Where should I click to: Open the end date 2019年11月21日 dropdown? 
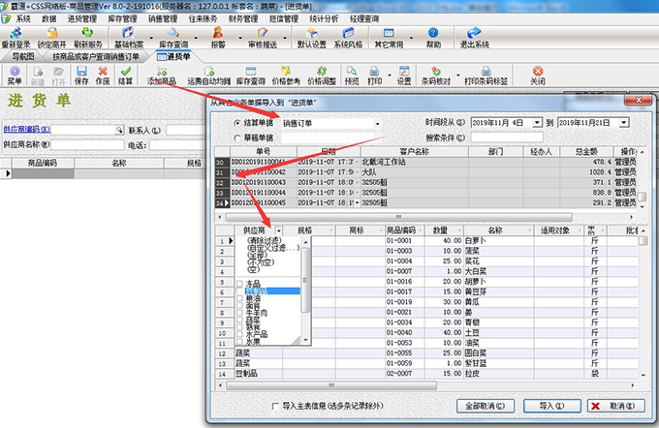(x=624, y=123)
